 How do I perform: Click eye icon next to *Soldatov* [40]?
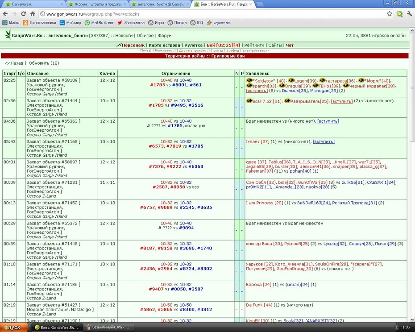tap(249, 80)
